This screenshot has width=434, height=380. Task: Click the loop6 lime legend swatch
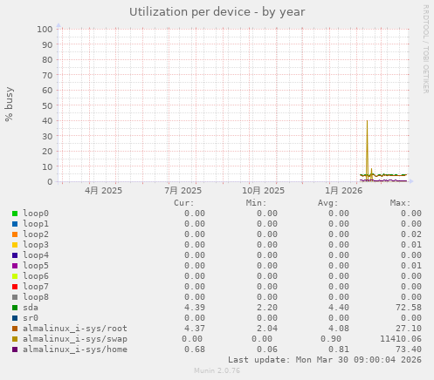pos(15,276)
